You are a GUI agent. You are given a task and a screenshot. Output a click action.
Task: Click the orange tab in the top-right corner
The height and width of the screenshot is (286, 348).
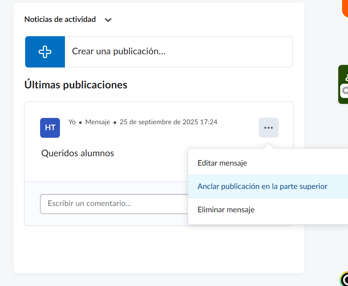(x=345, y=8)
